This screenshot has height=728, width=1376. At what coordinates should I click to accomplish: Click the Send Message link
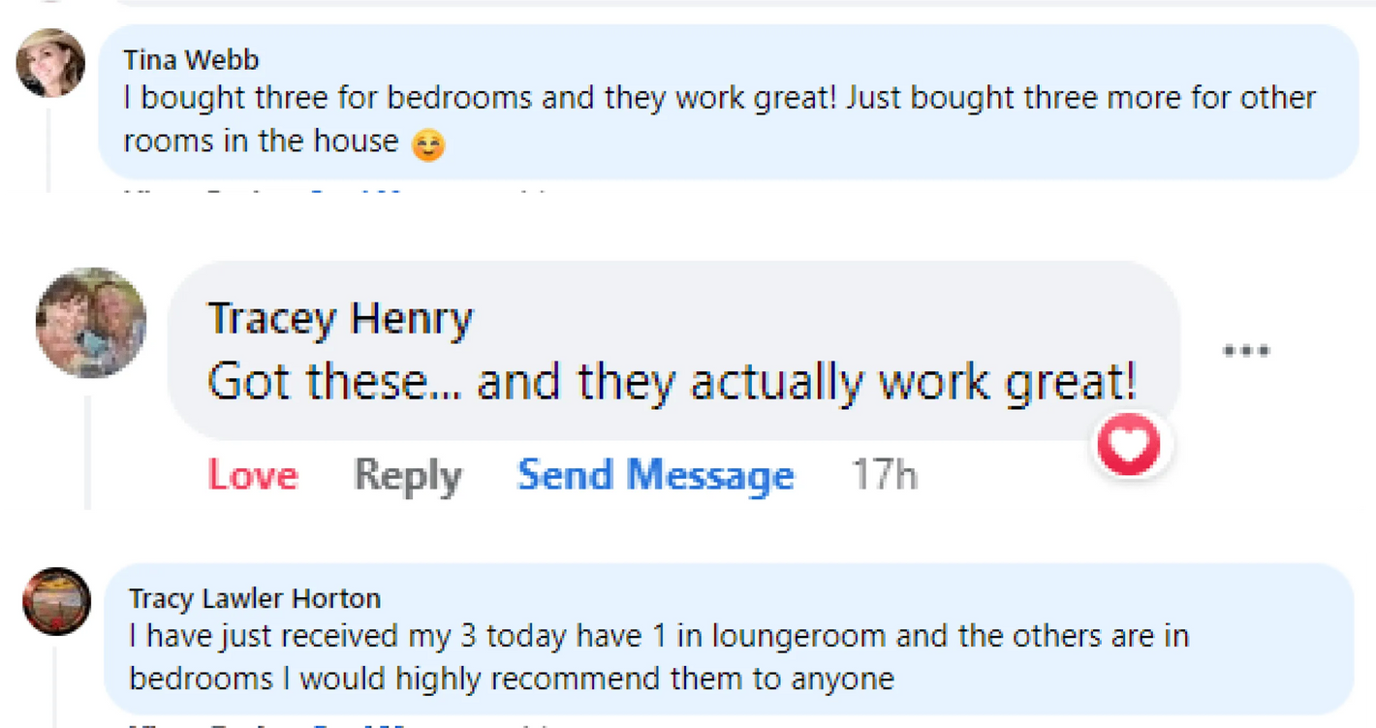coord(656,476)
